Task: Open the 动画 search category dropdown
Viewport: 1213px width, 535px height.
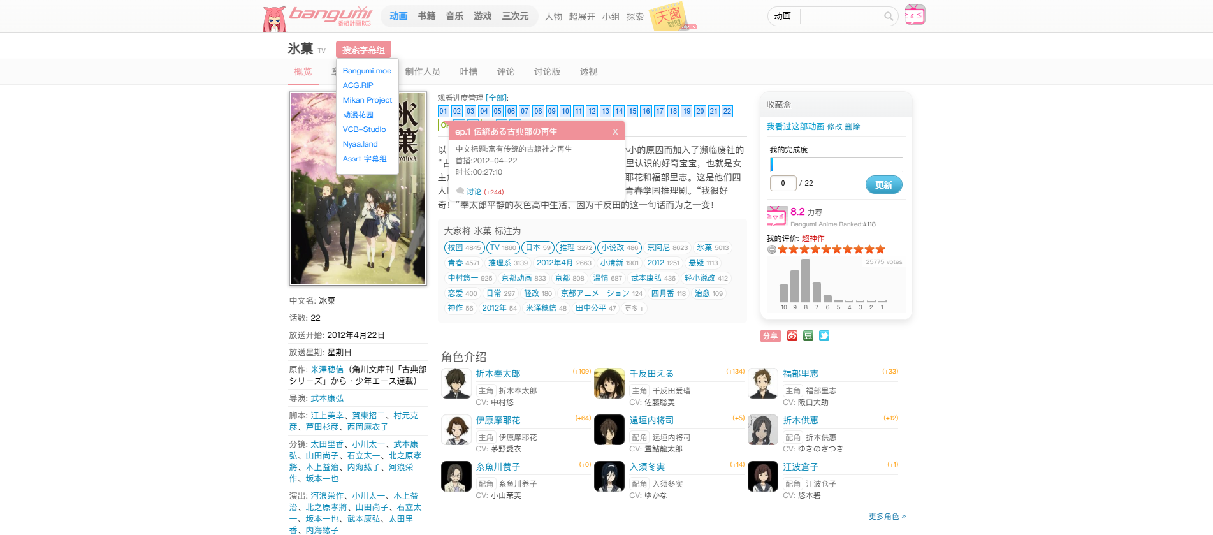Action: click(783, 16)
